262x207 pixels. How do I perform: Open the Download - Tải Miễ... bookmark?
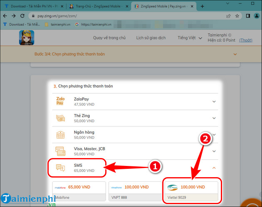pyautogui.click(x=22, y=24)
